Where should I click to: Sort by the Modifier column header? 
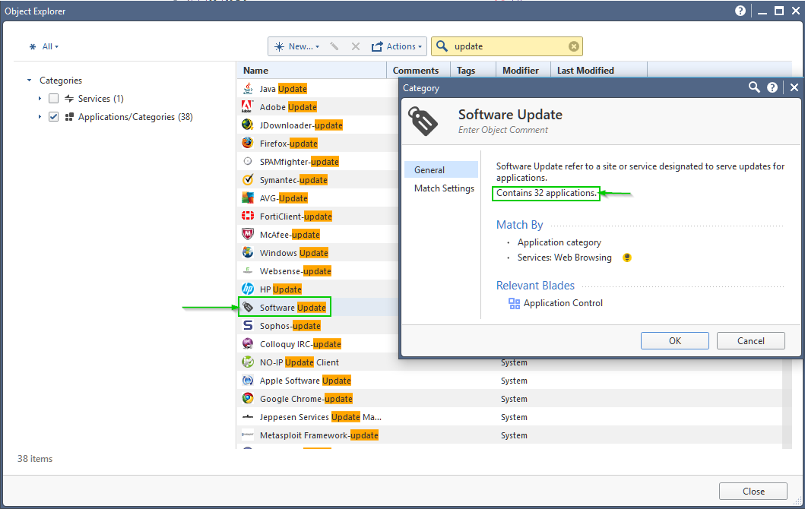pos(523,71)
